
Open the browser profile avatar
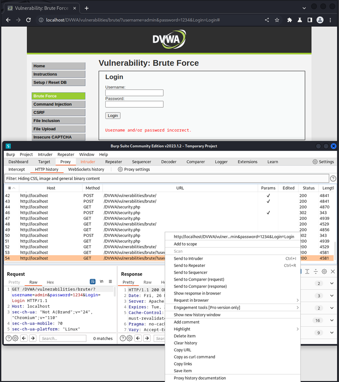[320, 20]
